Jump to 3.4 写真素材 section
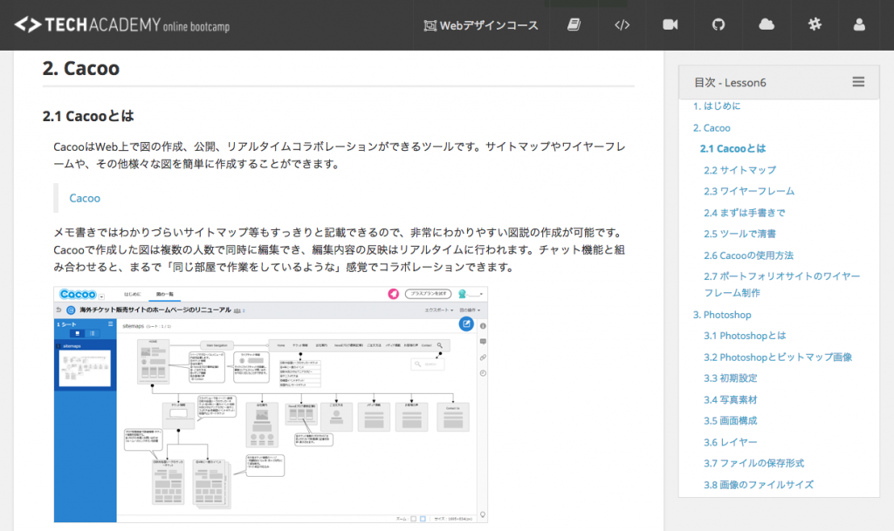Image resolution: width=894 pixels, height=531 pixels. (731, 400)
